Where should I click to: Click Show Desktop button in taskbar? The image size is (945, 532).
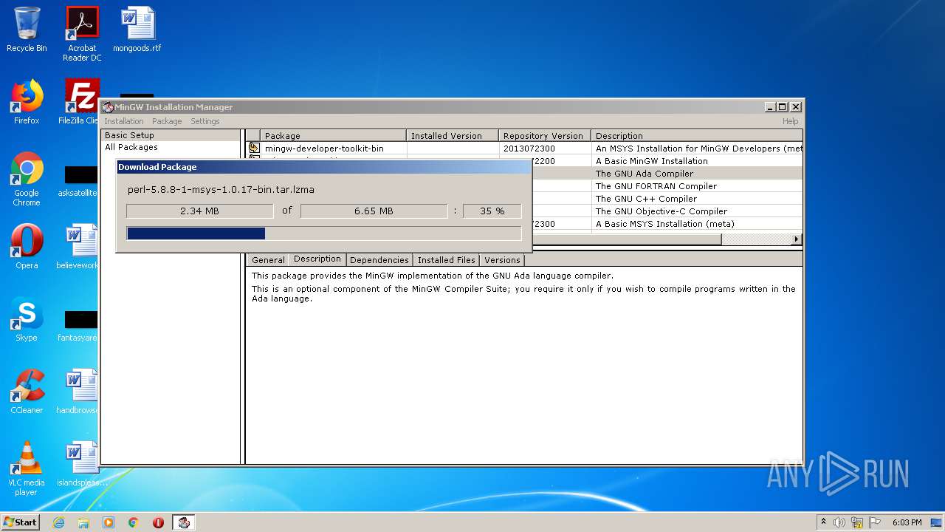pos(937,522)
